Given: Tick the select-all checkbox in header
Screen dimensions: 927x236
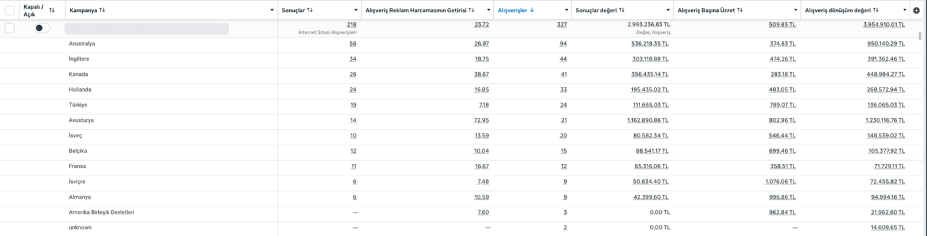Looking at the screenshot, I should click(10, 10).
